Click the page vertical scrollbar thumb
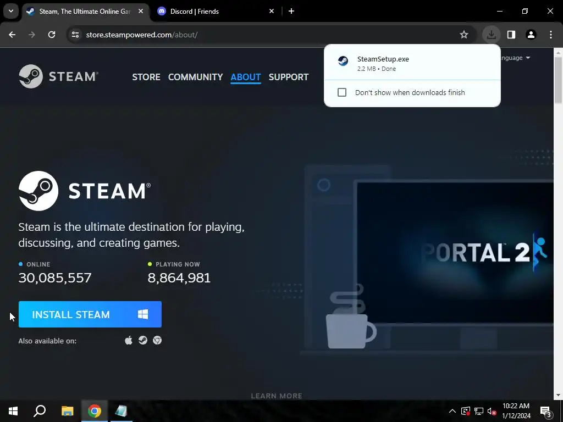This screenshot has height=422, width=563. click(x=559, y=80)
